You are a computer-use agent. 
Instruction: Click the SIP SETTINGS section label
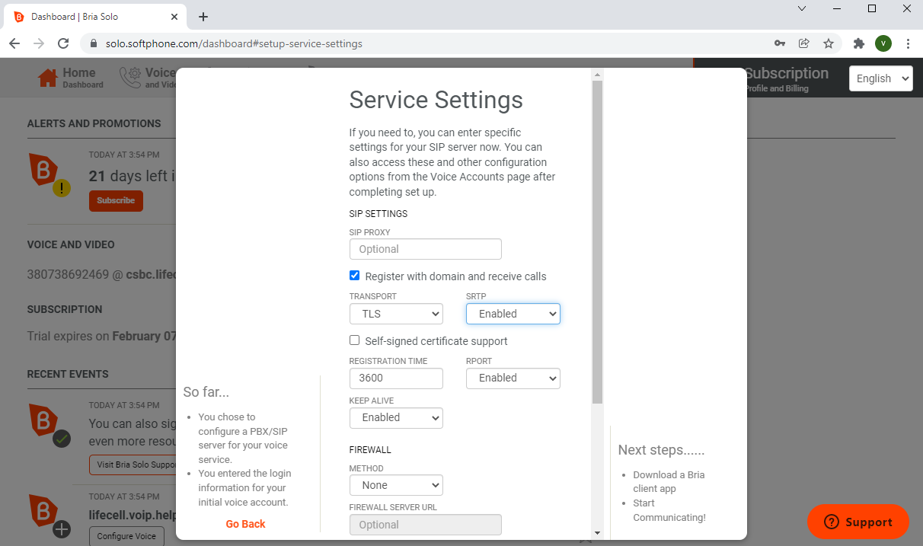point(378,214)
